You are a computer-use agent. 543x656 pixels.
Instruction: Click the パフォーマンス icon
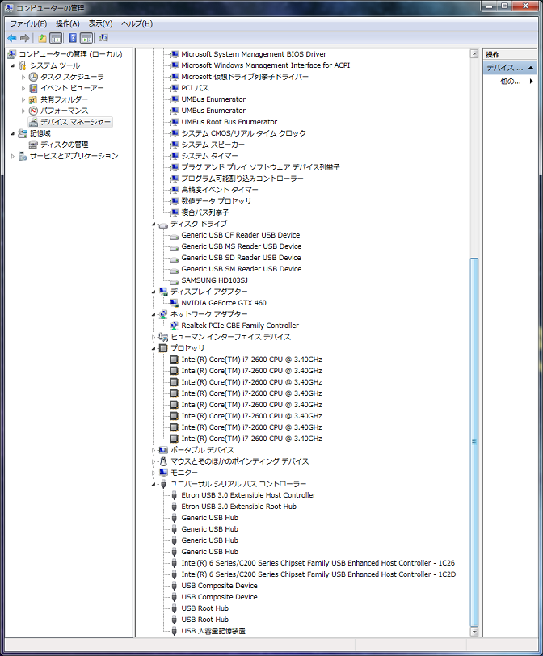33,111
